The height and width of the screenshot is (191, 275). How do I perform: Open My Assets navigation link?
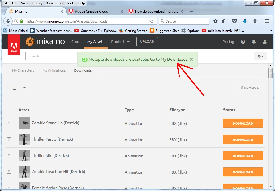coord(96,42)
